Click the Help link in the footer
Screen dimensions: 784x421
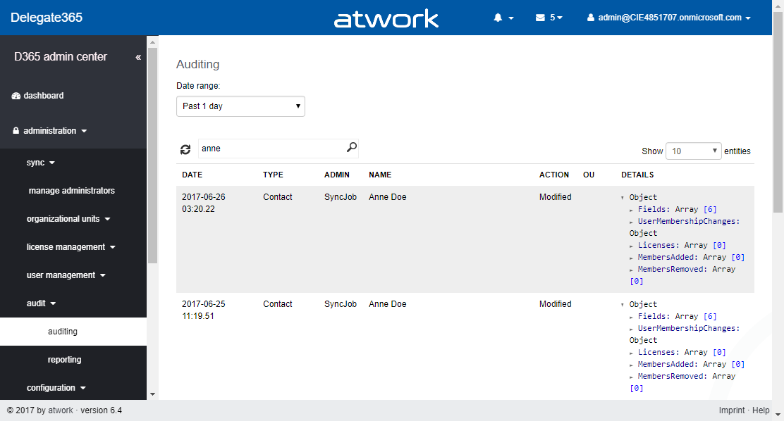pos(761,410)
